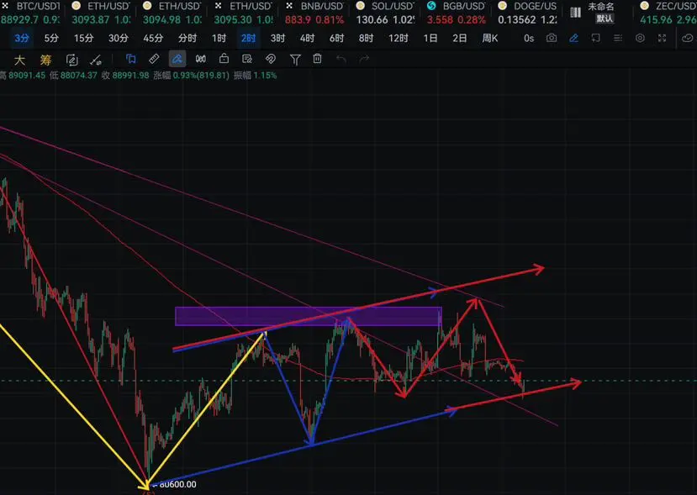Toggle the lock drawings icon
This screenshot has width=697, height=495.
point(224,58)
